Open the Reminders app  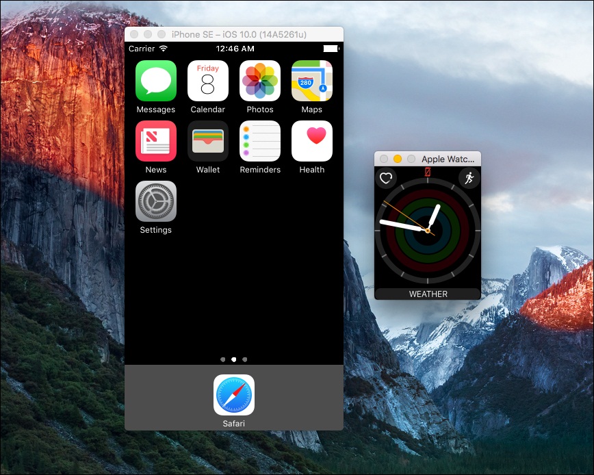[x=260, y=141]
